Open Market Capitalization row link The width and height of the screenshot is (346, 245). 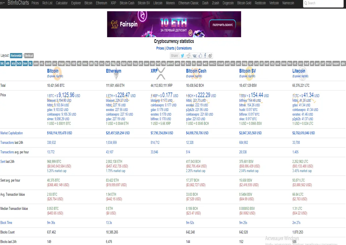click(x=12, y=133)
